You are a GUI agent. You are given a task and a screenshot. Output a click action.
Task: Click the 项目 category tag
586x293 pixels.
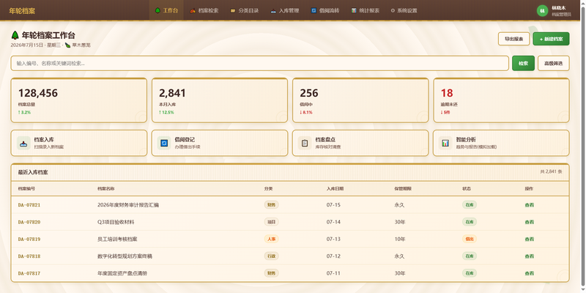pyautogui.click(x=271, y=222)
